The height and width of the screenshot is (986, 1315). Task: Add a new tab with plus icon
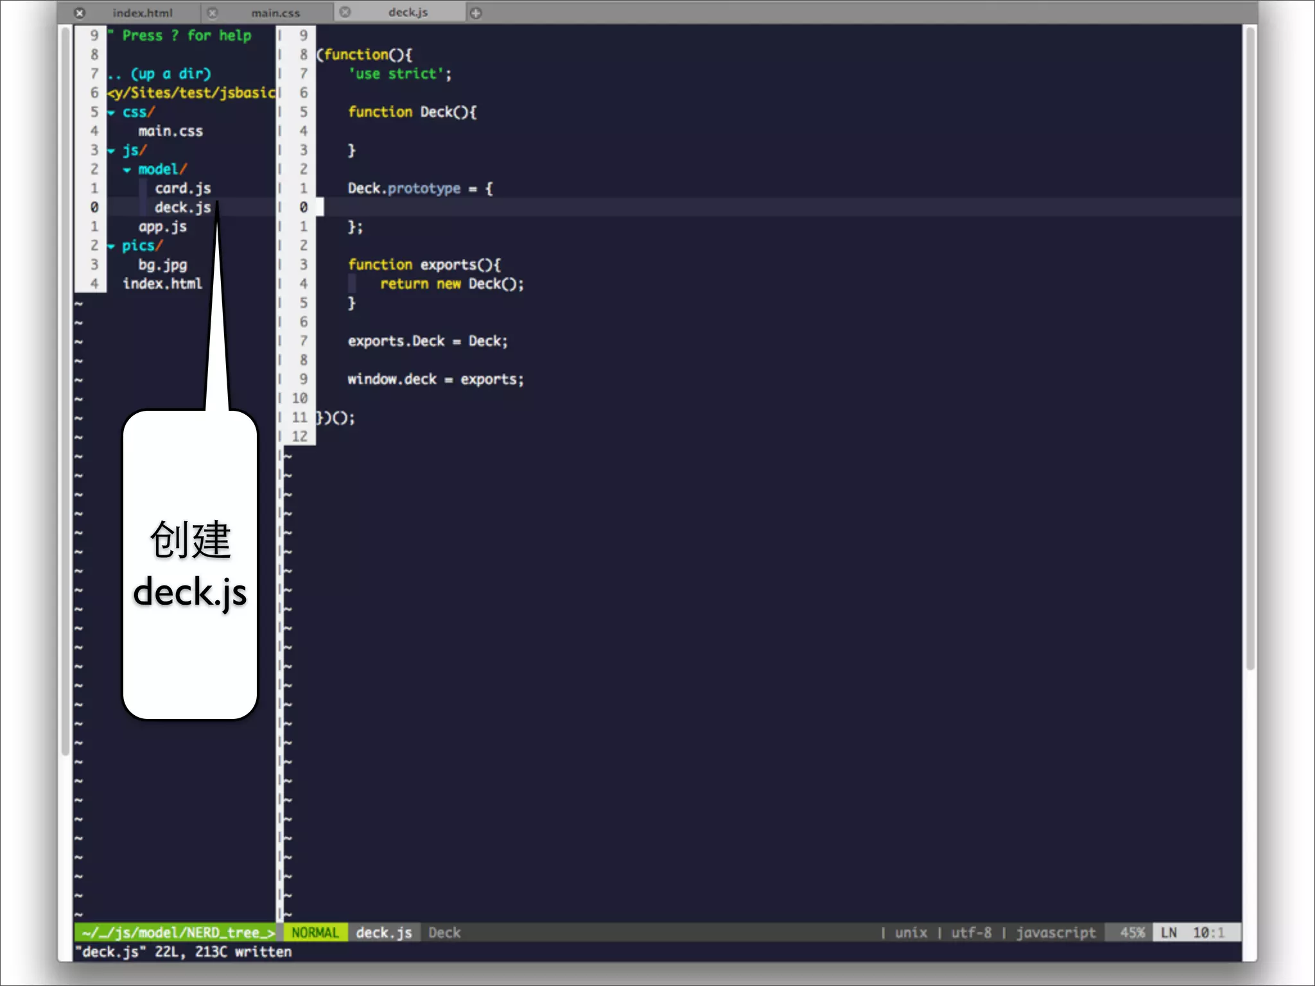(476, 13)
